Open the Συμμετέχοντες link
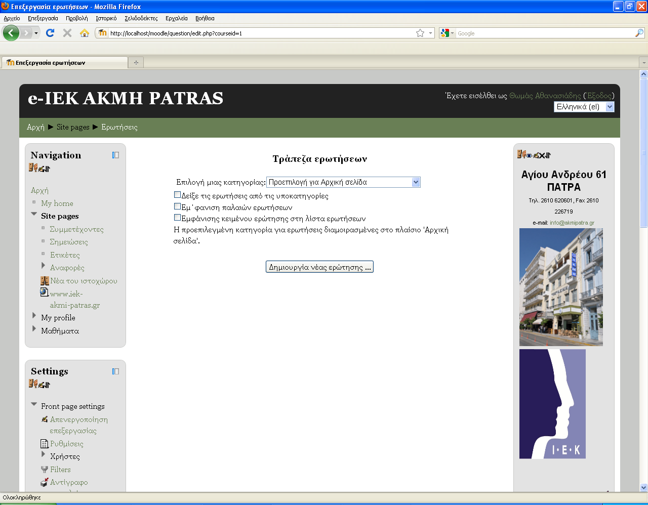The width and height of the screenshot is (648, 505). [76, 229]
